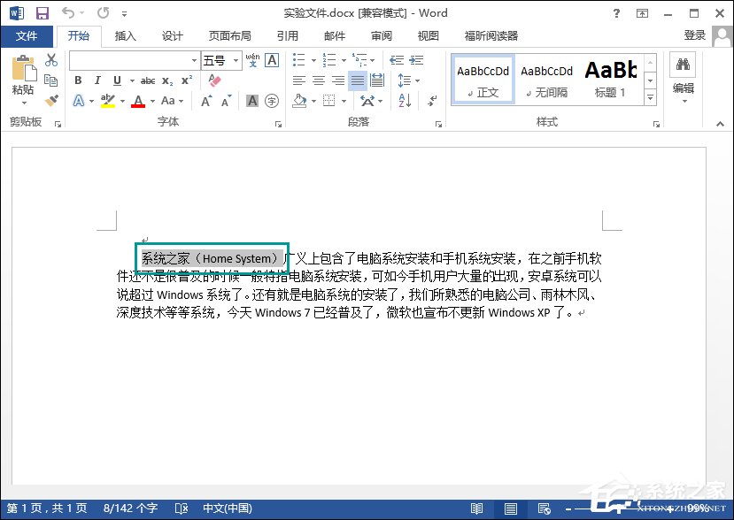
Task: Click the Save icon on Quick Access toolbar
Action: pyautogui.click(x=42, y=12)
